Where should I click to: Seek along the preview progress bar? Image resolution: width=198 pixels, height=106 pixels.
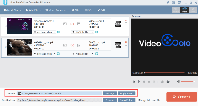click(164, 73)
